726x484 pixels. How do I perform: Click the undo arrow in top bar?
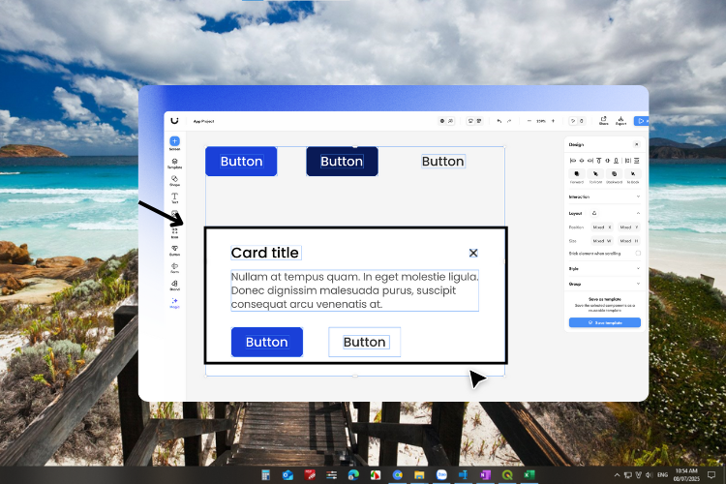pyautogui.click(x=499, y=121)
